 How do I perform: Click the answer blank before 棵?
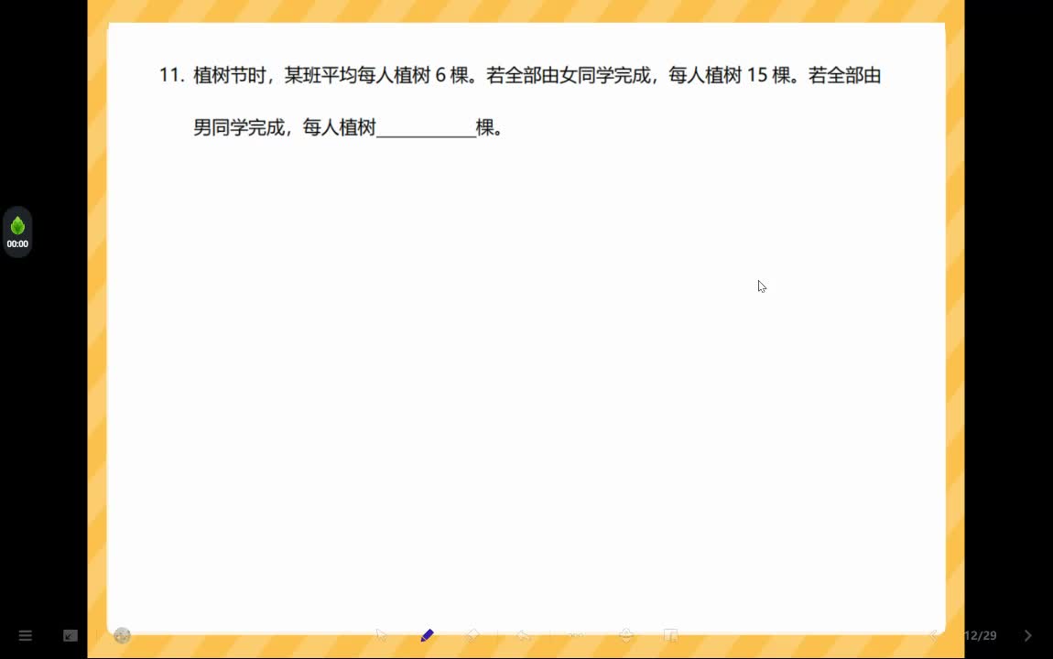coord(427,127)
